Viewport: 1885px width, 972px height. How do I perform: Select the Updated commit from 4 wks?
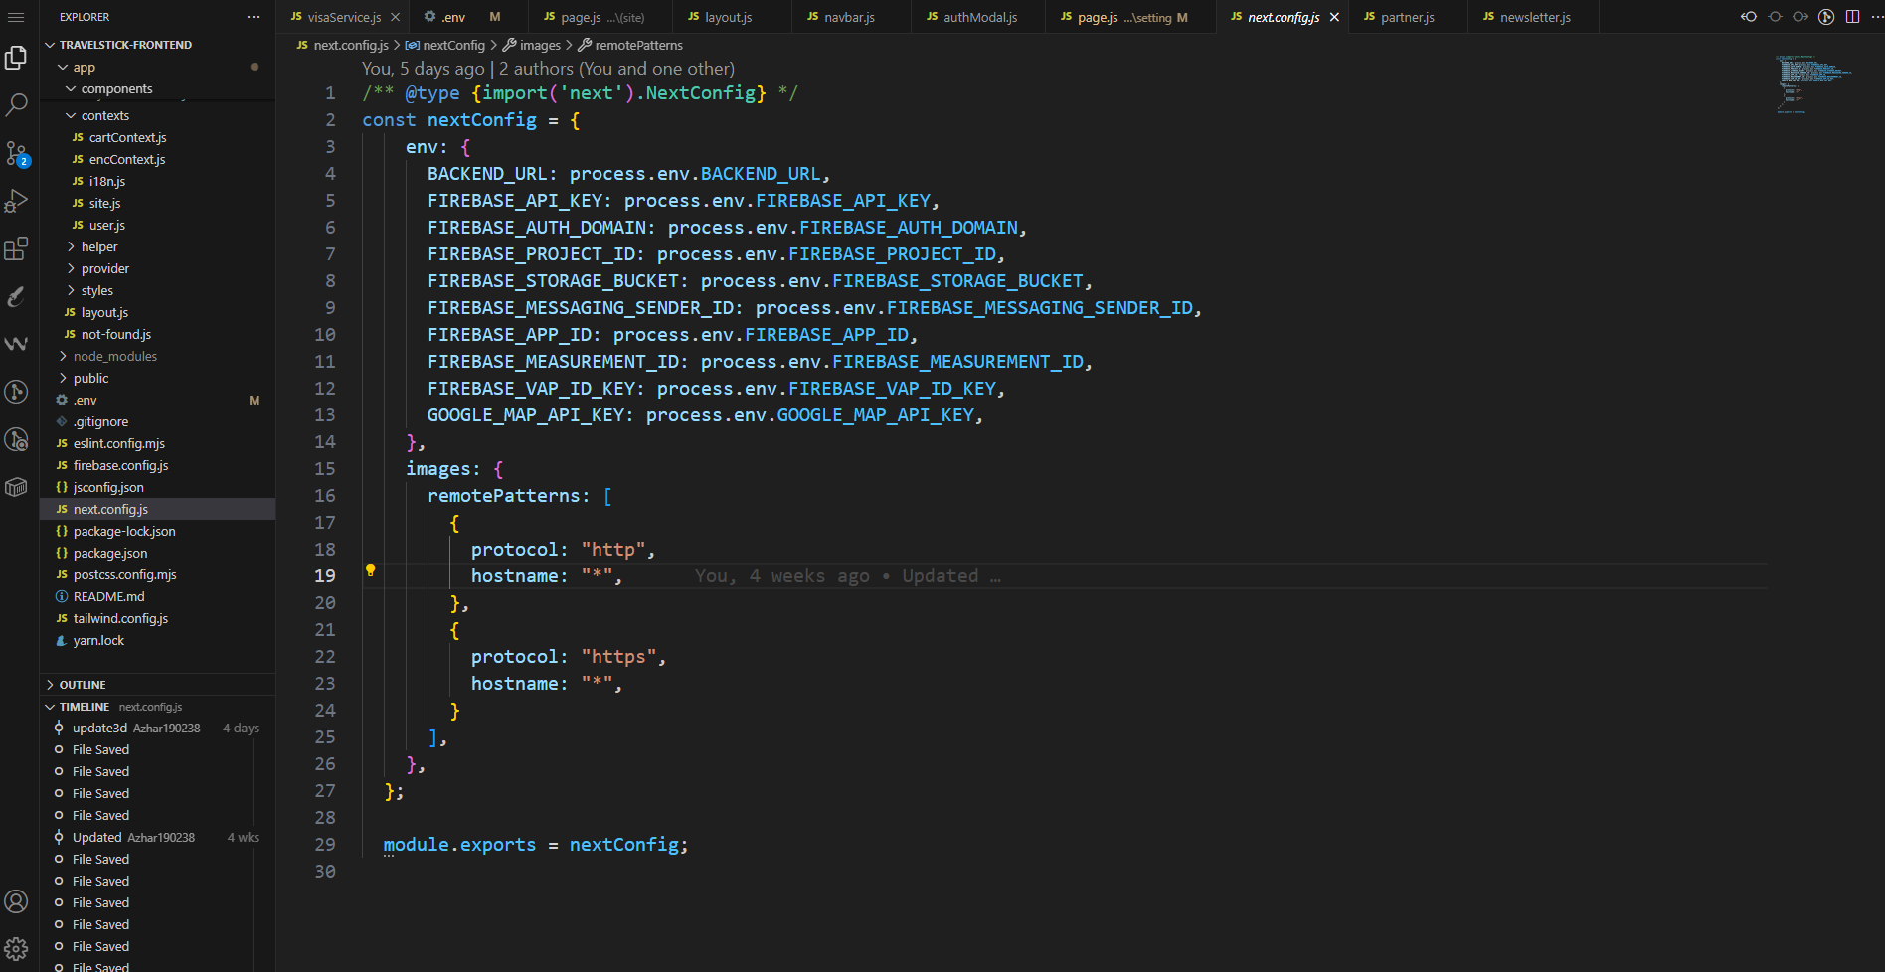[x=158, y=837]
